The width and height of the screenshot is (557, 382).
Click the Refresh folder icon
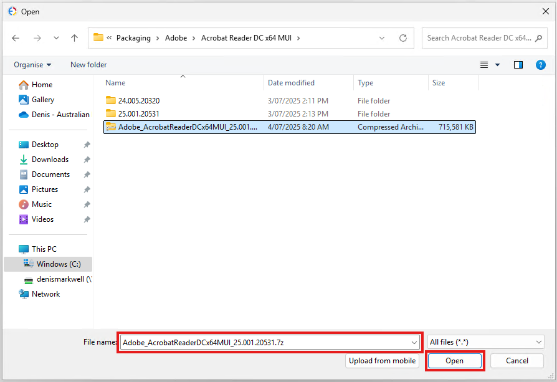[x=403, y=38]
